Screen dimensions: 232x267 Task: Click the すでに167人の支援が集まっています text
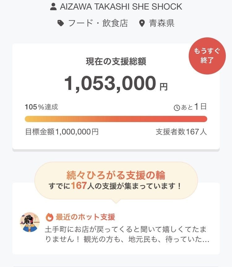pos(116,186)
